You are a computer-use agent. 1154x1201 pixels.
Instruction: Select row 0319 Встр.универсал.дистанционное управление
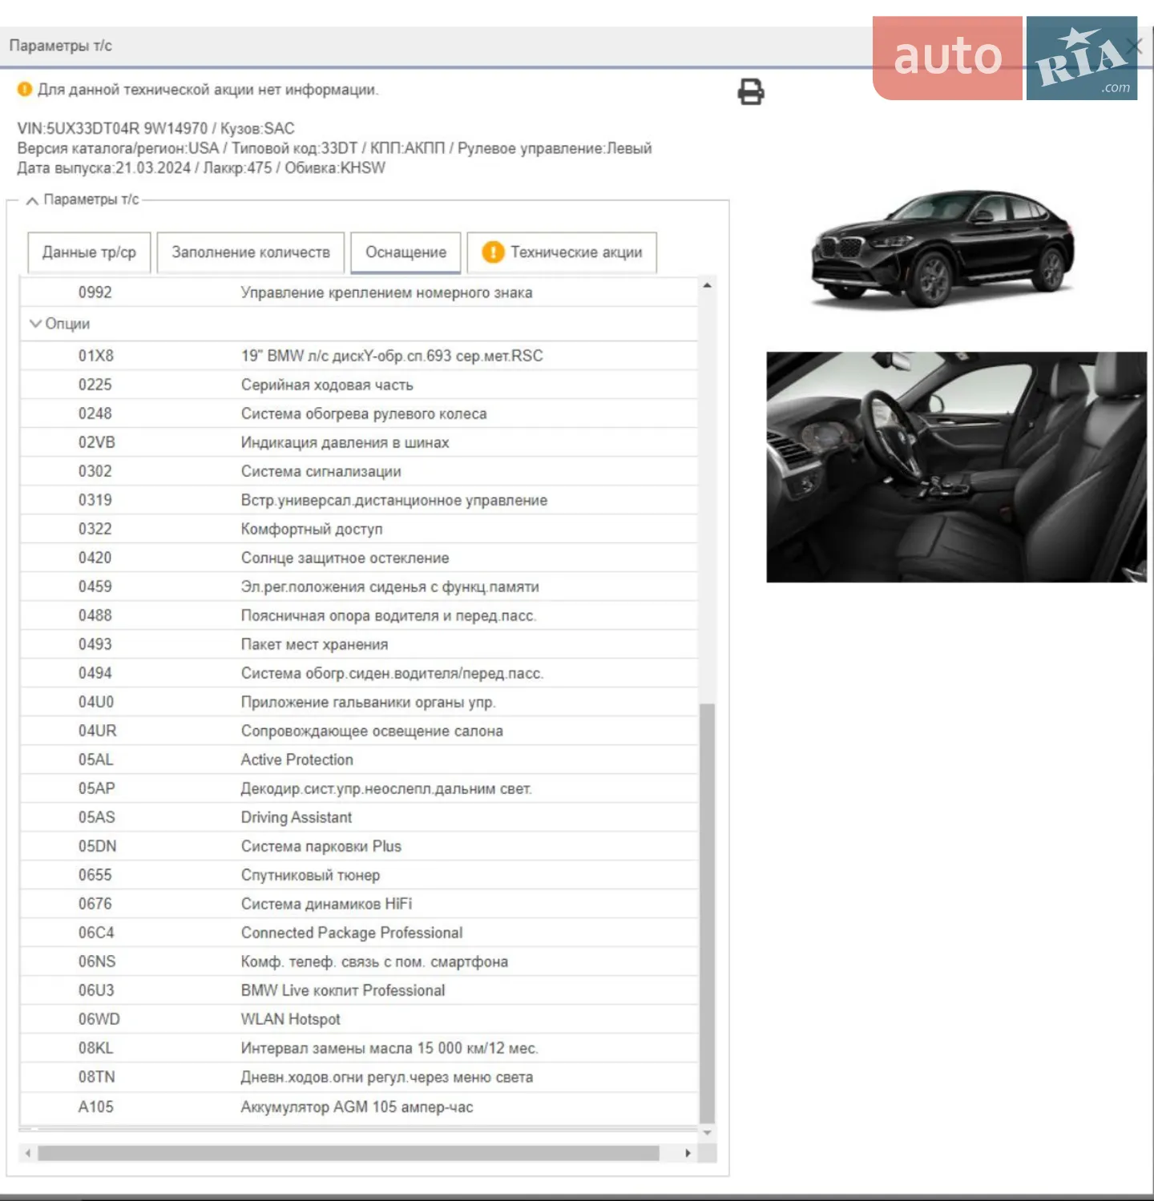click(359, 500)
